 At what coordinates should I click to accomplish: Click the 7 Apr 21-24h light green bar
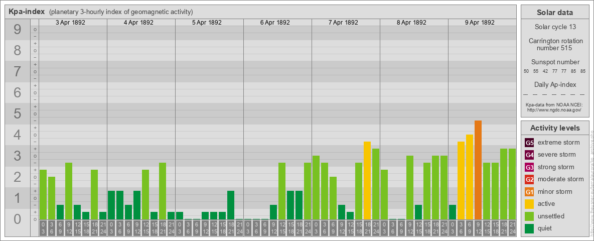tap(376, 184)
